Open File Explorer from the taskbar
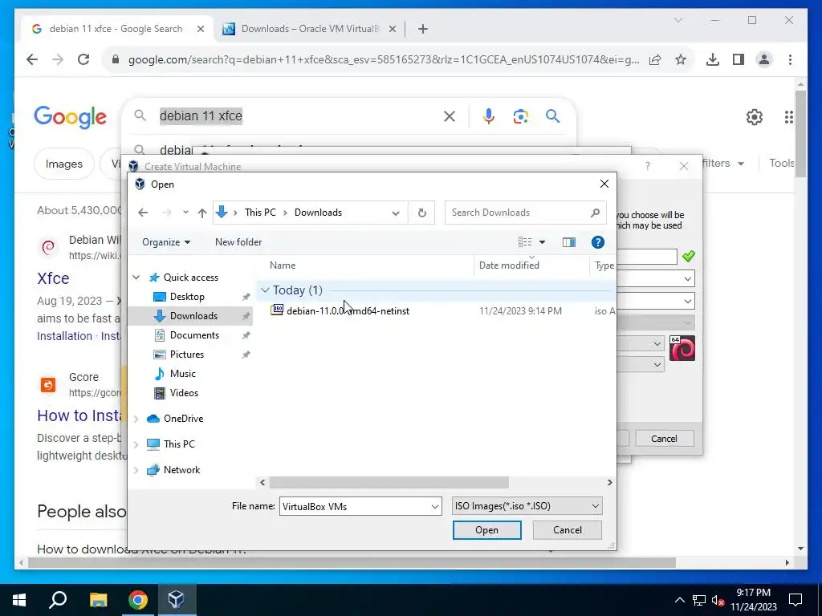Screen dimensions: 822x616 coord(98,600)
